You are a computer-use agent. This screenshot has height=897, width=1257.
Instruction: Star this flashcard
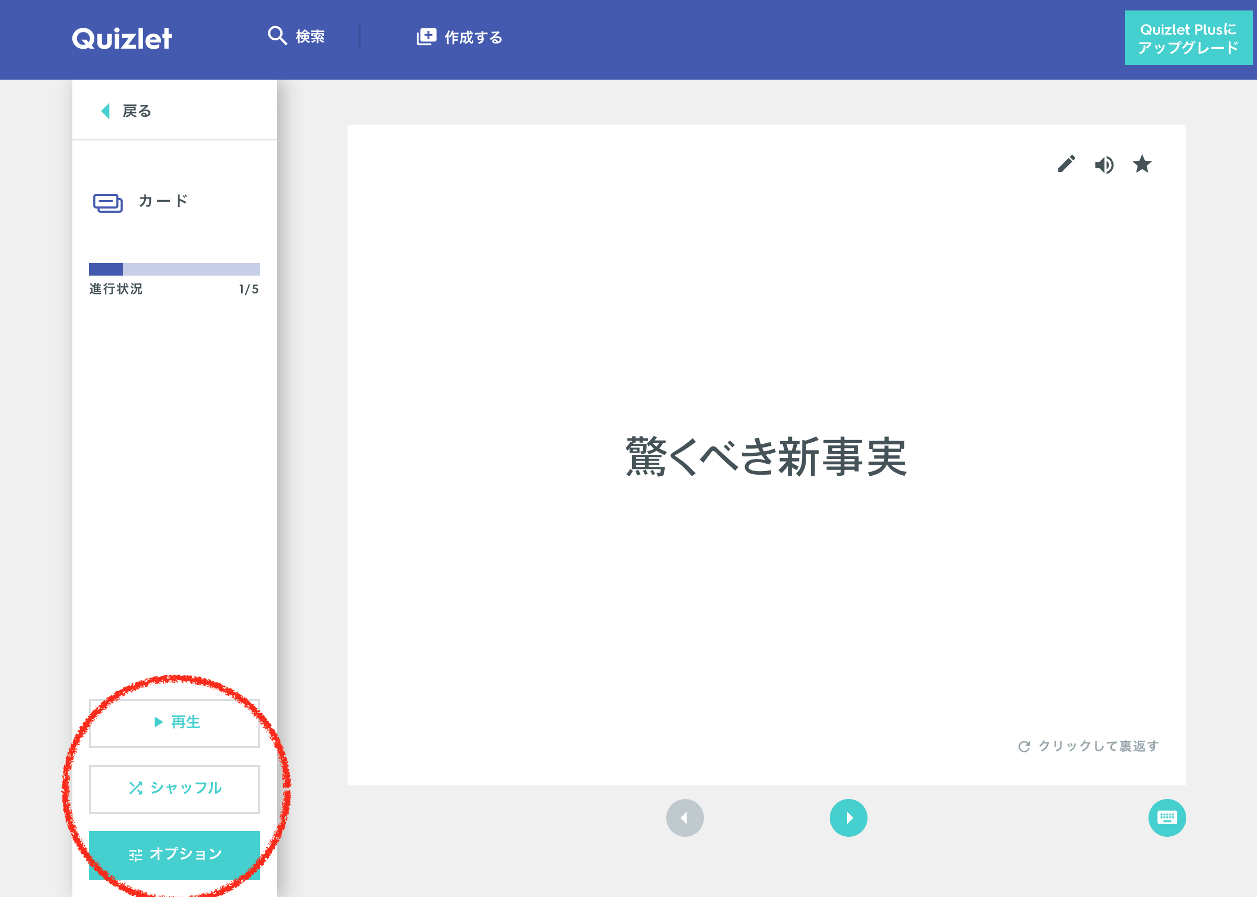coord(1142,164)
